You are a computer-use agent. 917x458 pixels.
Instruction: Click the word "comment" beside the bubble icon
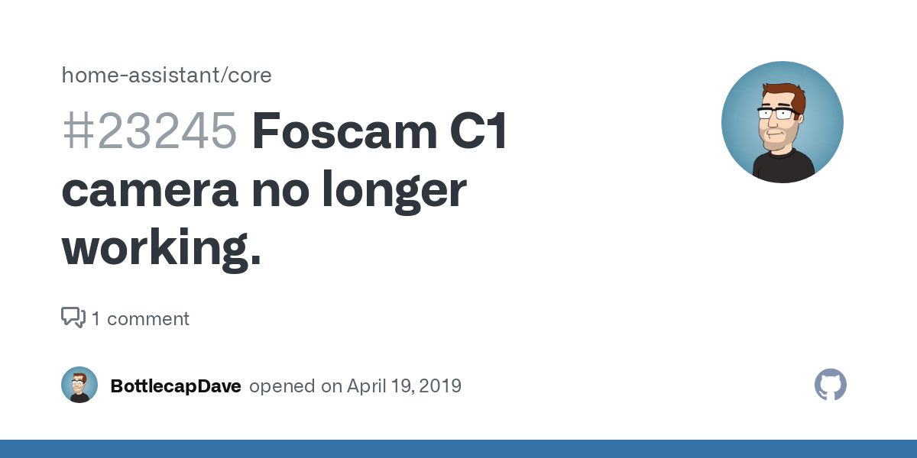[148, 318]
